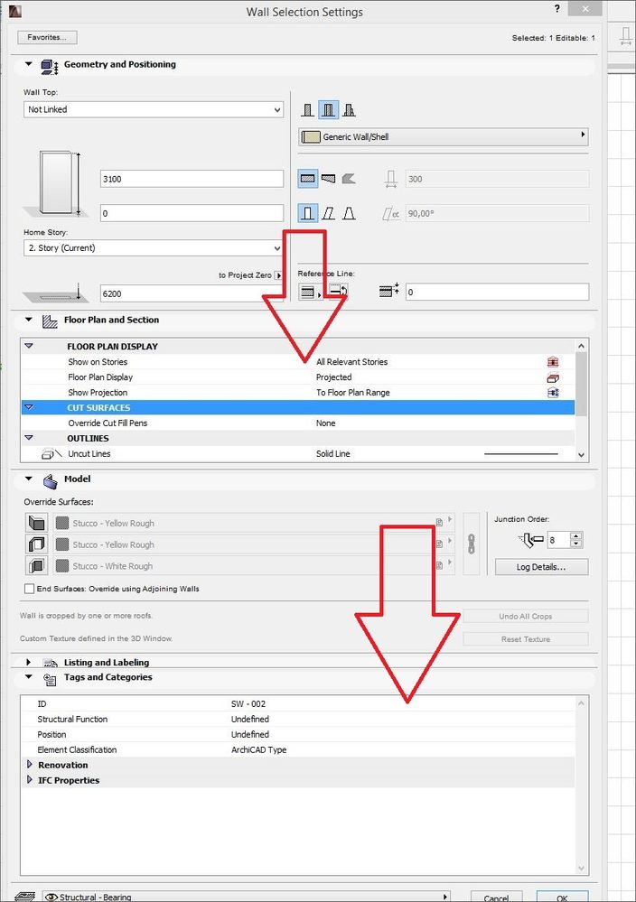Screen dimensions: 636x902
Task: Click the Geometry and Positioning panel icon
Action: (x=50, y=67)
